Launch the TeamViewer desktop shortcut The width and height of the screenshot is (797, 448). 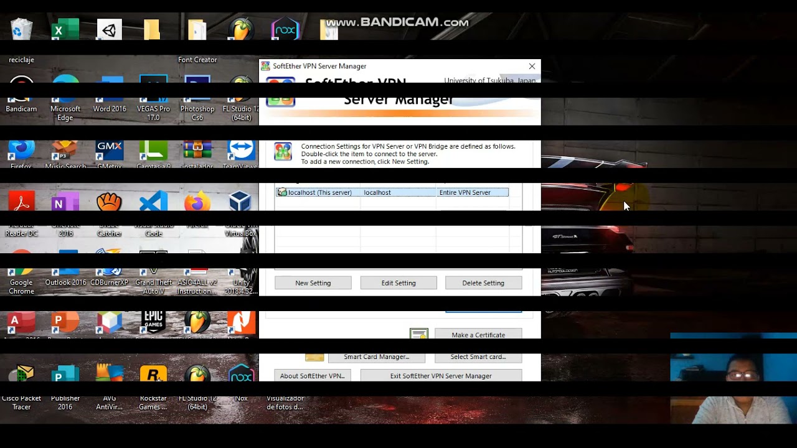241,151
